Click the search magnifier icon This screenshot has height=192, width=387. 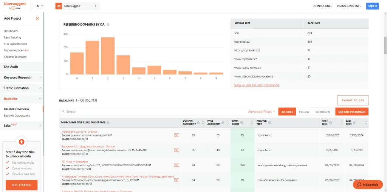(63, 111)
